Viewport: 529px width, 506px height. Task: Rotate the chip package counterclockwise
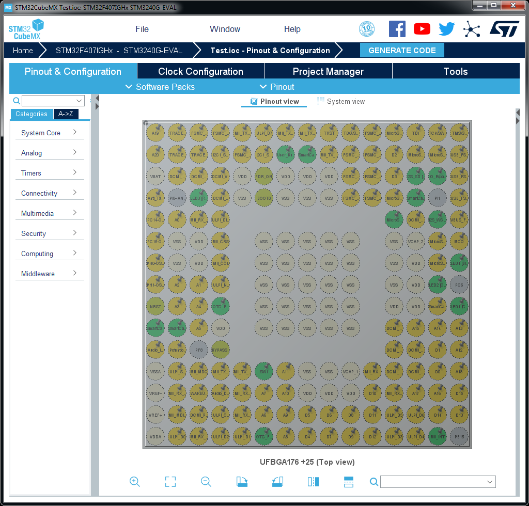click(x=277, y=481)
